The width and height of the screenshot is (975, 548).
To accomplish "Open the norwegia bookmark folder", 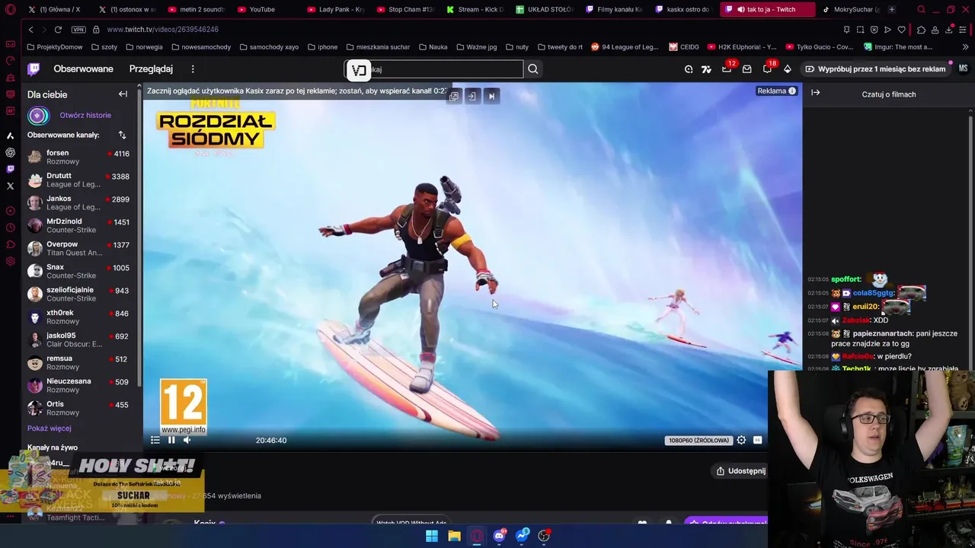I will click(144, 47).
